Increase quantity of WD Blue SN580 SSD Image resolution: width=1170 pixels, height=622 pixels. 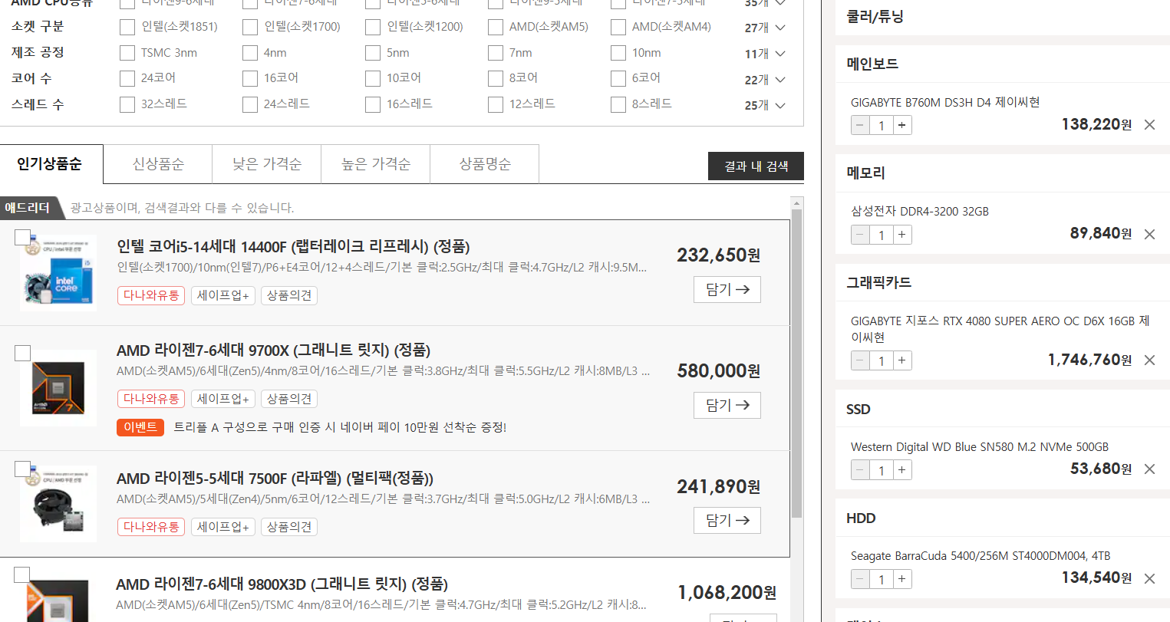click(x=902, y=470)
